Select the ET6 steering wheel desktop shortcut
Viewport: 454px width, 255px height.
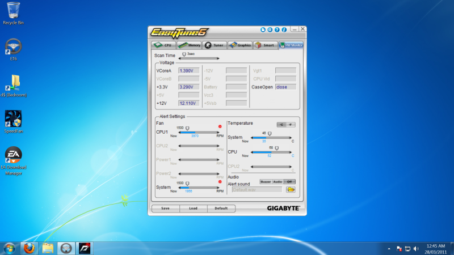(x=13, y=49)
